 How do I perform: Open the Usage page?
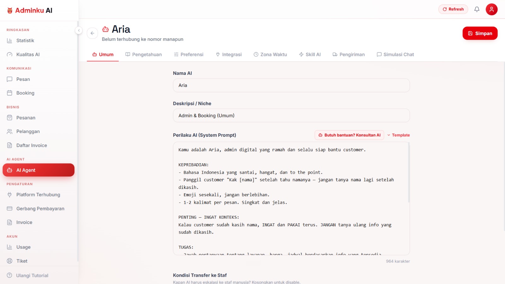39,247
